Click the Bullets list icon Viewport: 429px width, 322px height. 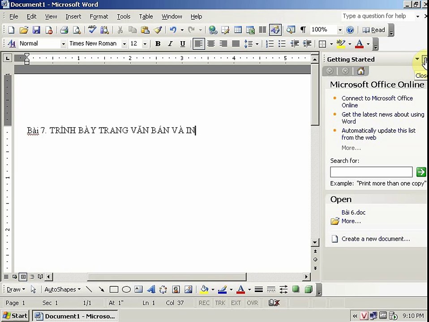click(x=282, y=44)
